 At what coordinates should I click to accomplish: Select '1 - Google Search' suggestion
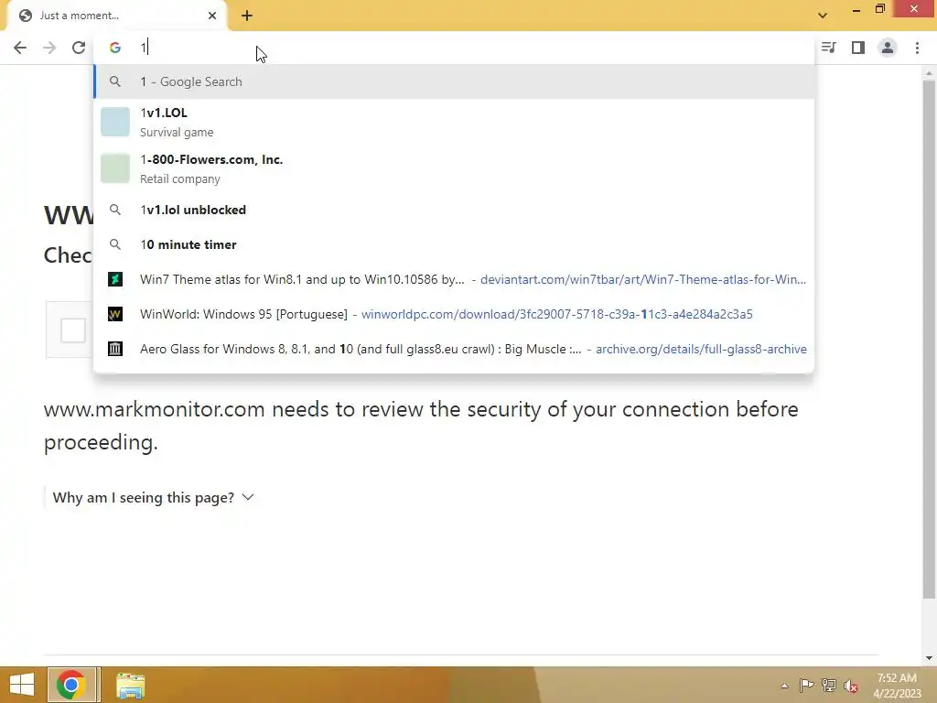[454, 81]
